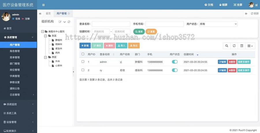Select 肿瘤科 in the organization tree
The height and width of the screenshot is (133, 260).
[x=59, y=40]
